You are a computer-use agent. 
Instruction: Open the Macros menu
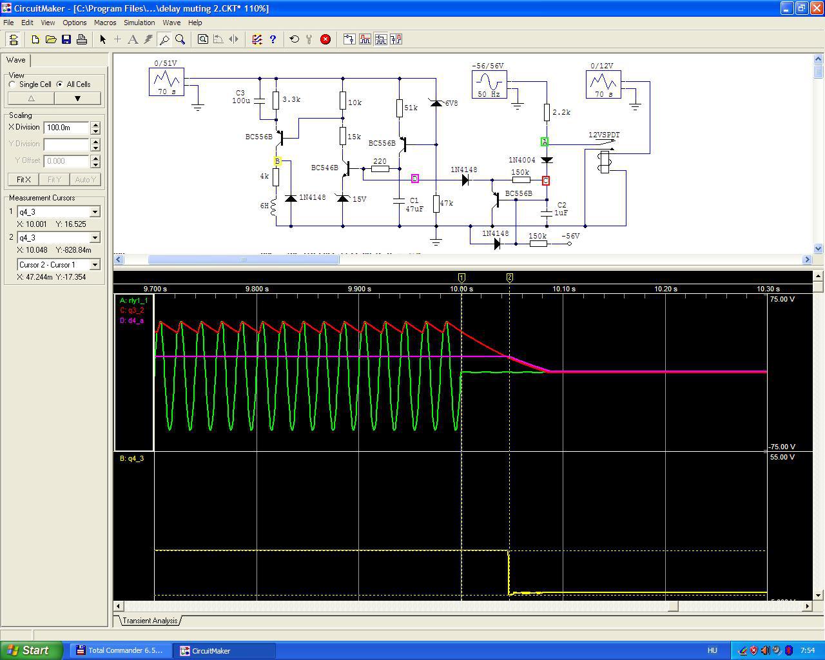click(x=105, y=23)
